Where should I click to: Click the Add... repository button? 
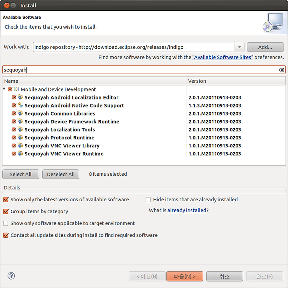click(x=265, y=47)
